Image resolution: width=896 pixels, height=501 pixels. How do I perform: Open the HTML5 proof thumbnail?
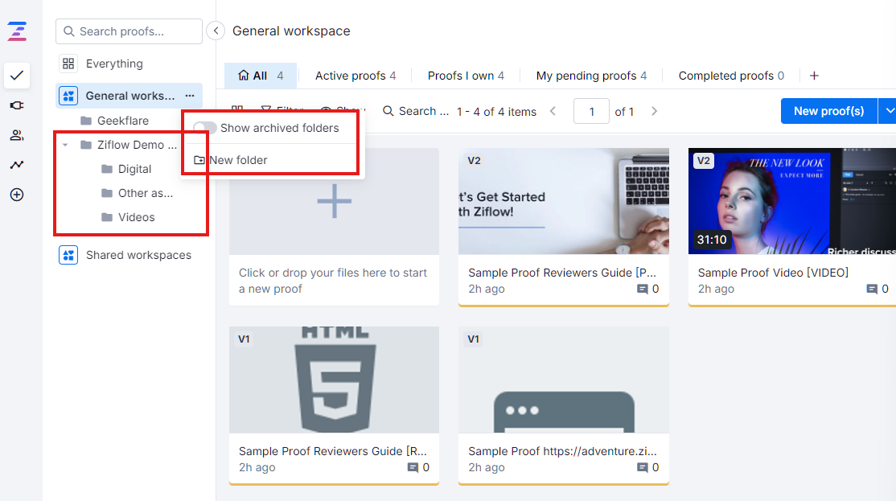[335, 380]
